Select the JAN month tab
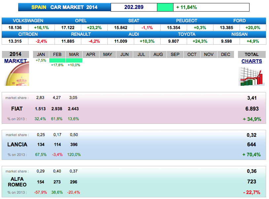The width and height of the screenshot is (269, 199). coord(41,55)
